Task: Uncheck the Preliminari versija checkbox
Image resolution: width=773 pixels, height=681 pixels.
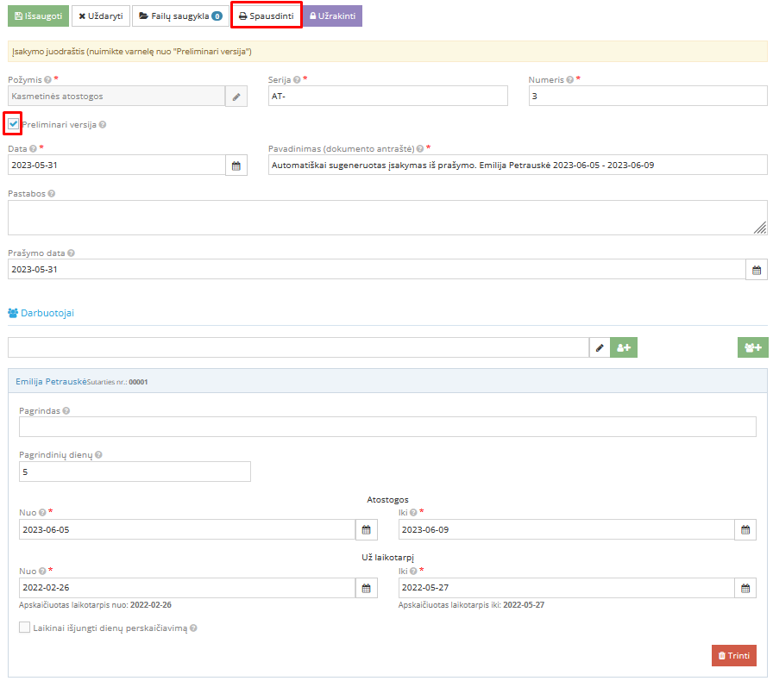Action: point(14,124)
